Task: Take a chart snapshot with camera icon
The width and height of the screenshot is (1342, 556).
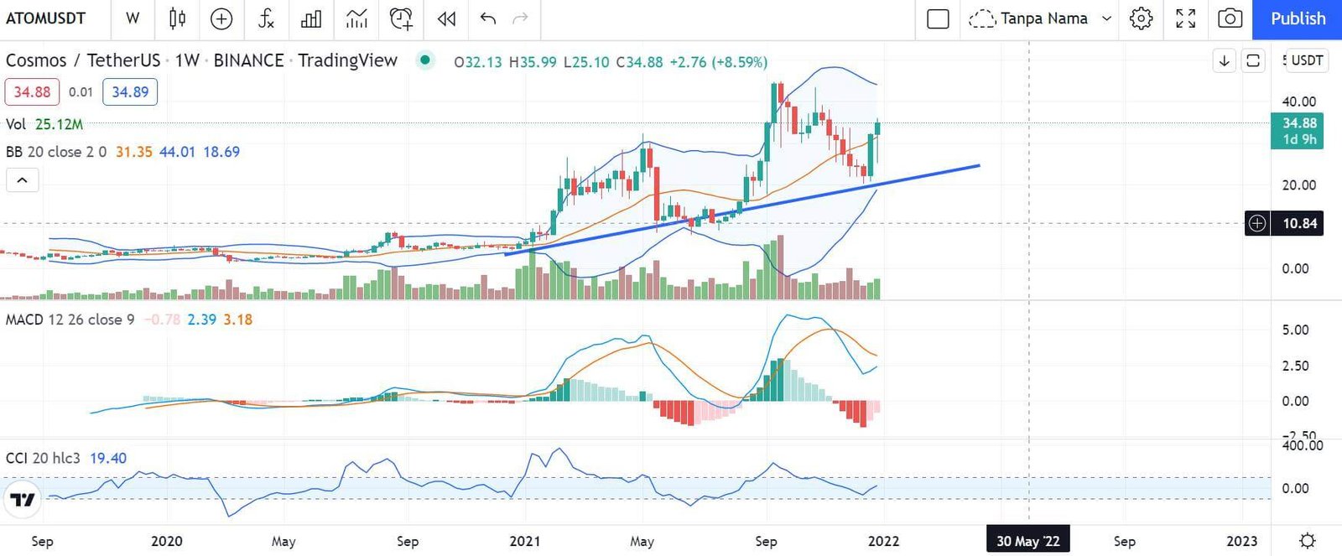Action: click(x=1230, y=18)
